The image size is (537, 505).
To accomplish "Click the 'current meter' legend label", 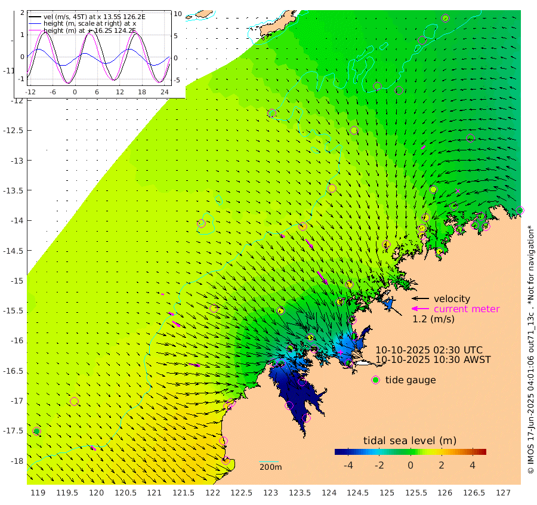I will [467, 309].
